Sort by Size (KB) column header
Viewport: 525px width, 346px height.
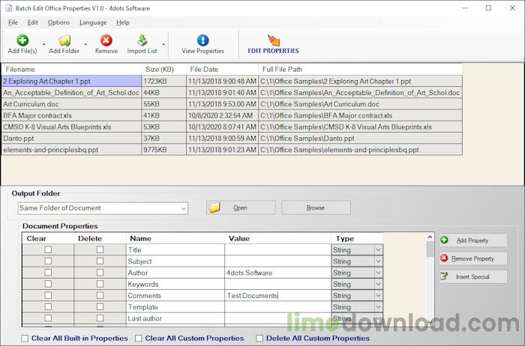[x=163, y=69]
